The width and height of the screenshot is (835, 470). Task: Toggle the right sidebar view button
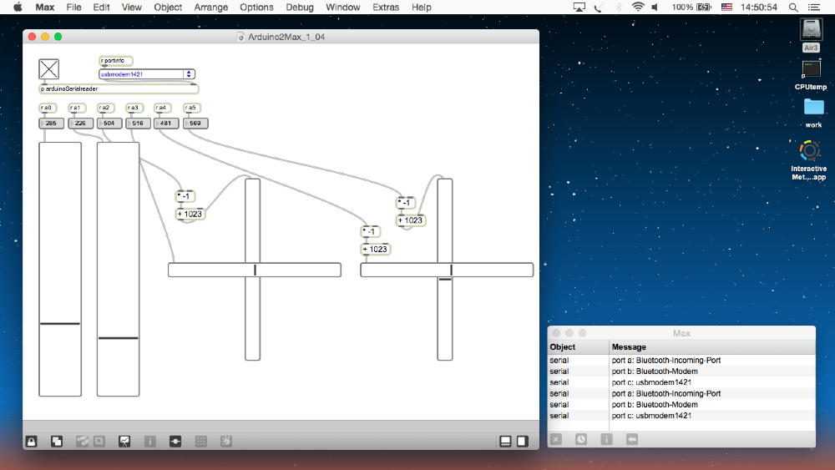(x=523, y=442)
